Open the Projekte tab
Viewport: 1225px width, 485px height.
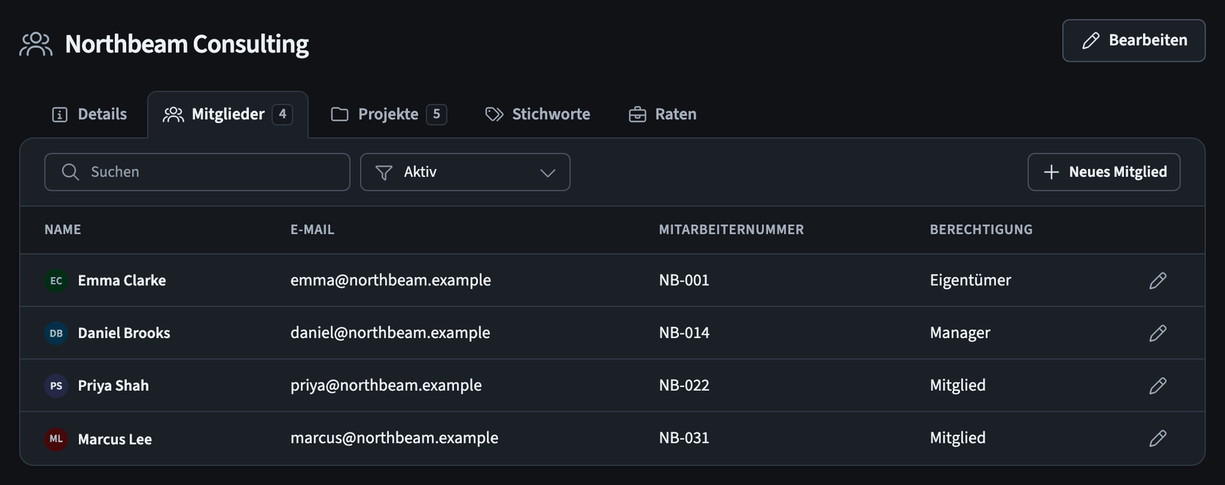pyautogui.click(x=389, y=115)
